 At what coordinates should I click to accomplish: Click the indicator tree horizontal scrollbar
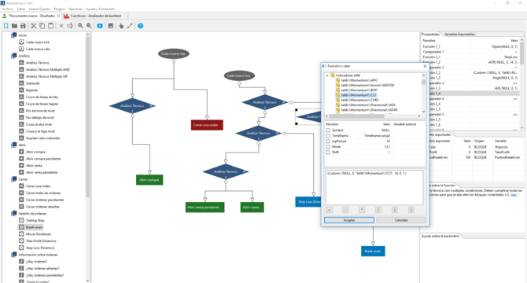coord(356,116)
